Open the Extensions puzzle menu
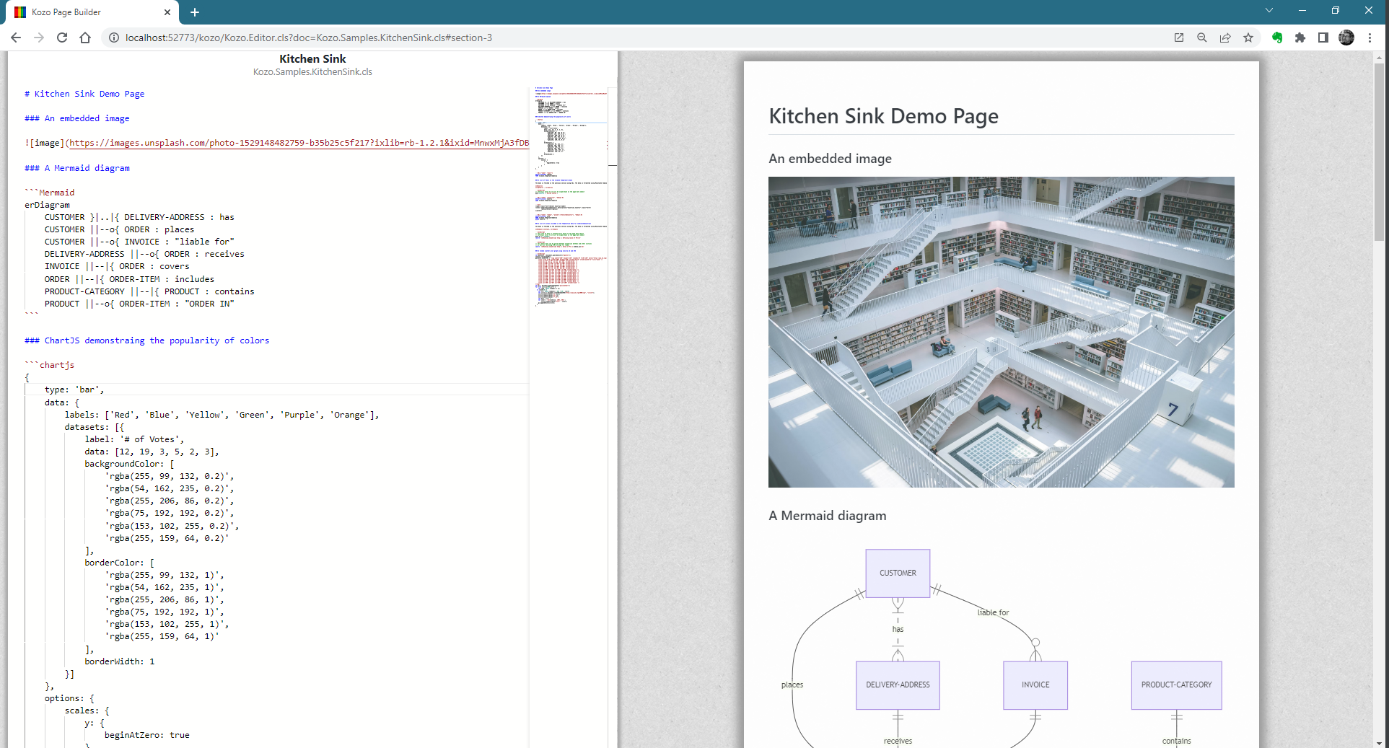This screenshot has height=748, width=1389. pyautogui.click(x=1300, y=38)
